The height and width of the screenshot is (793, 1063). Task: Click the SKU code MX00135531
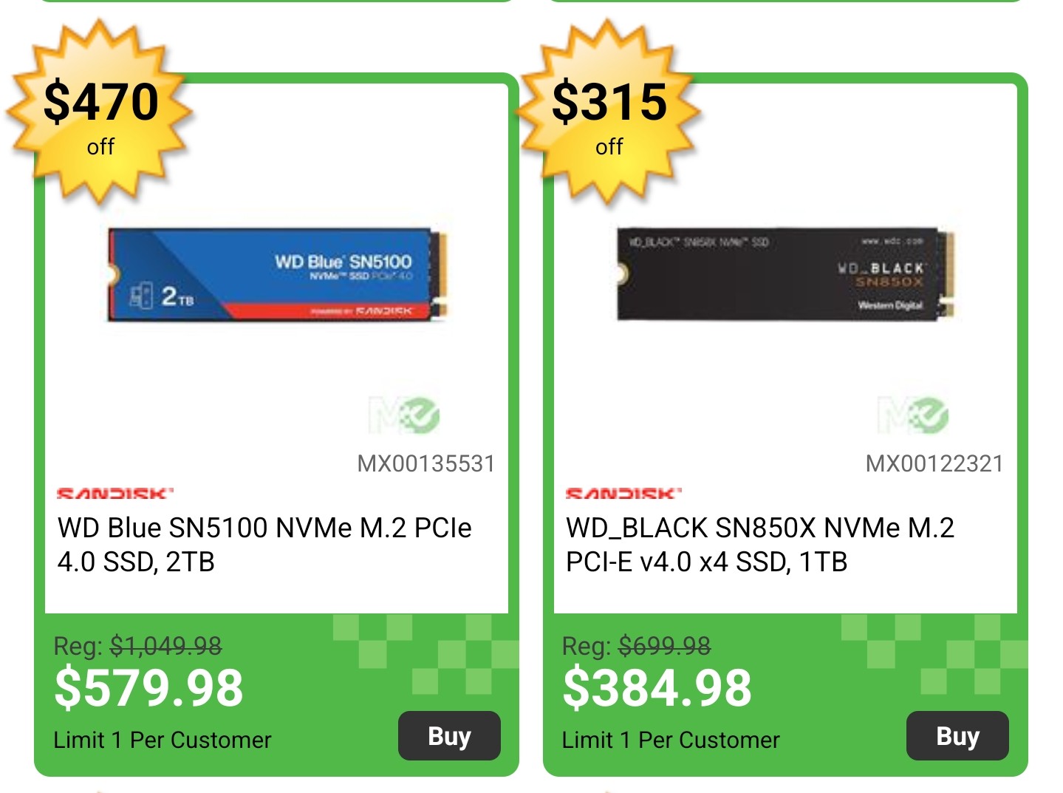pos(425,463)
